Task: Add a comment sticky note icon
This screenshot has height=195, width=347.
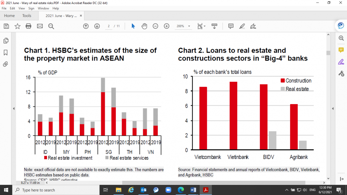Action: click(231, 26)
